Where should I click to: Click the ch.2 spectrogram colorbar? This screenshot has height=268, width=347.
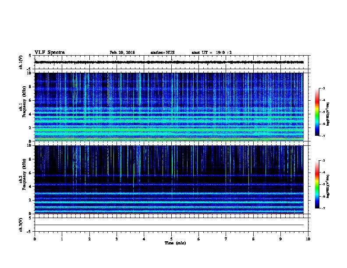click(x=317, y=184)
